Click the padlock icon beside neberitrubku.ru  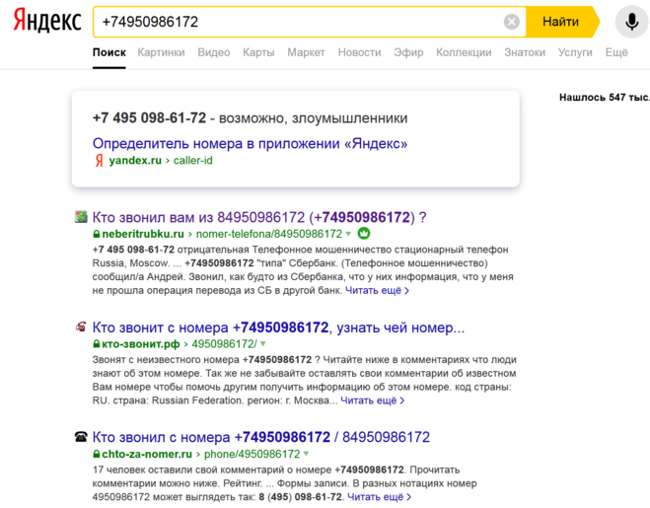pos(97,234)
